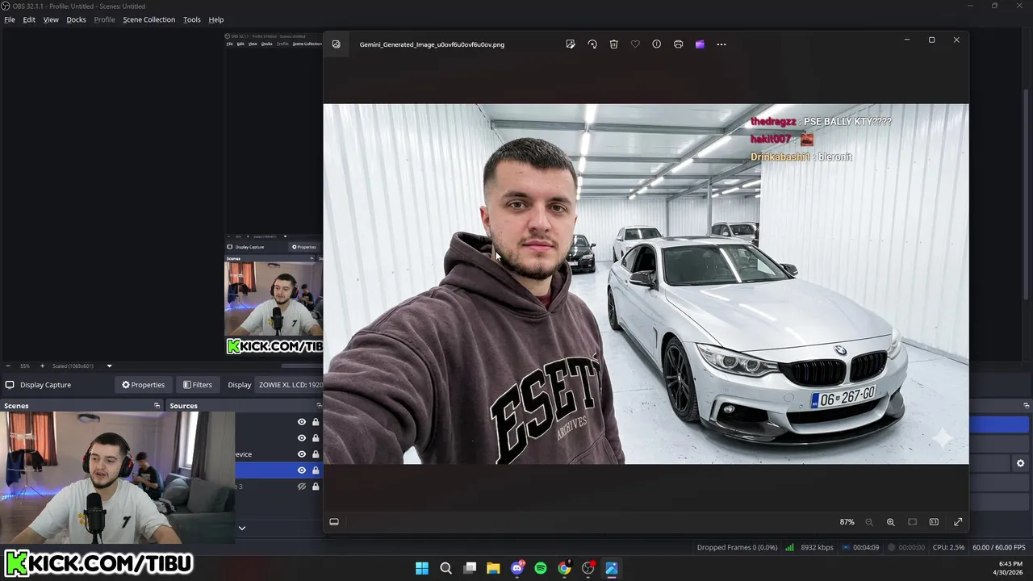
Task: Click the CPU: 2.5% status entry
Action: tap(948, 547)
